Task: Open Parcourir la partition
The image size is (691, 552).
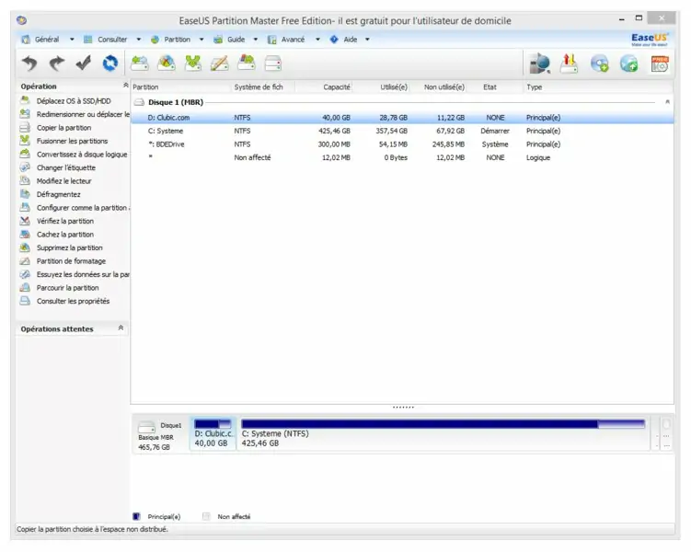Action: [x=67, y=288]
